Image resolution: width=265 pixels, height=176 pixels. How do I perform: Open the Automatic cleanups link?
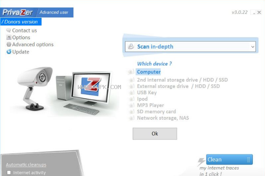(x=26, y=165)
